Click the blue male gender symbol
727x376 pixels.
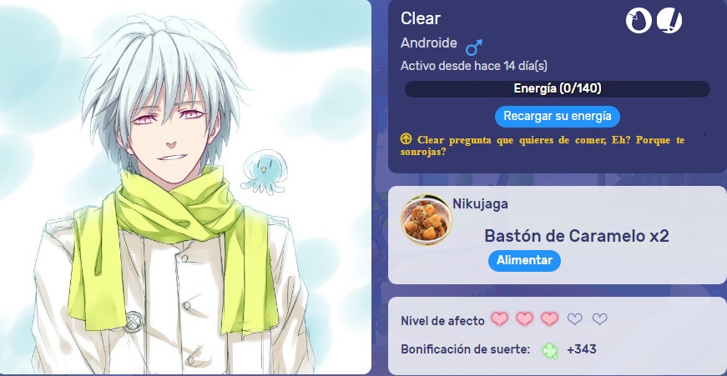tap(474, 47)
